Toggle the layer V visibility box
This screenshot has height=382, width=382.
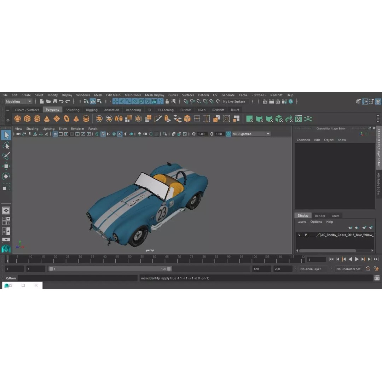299,235
